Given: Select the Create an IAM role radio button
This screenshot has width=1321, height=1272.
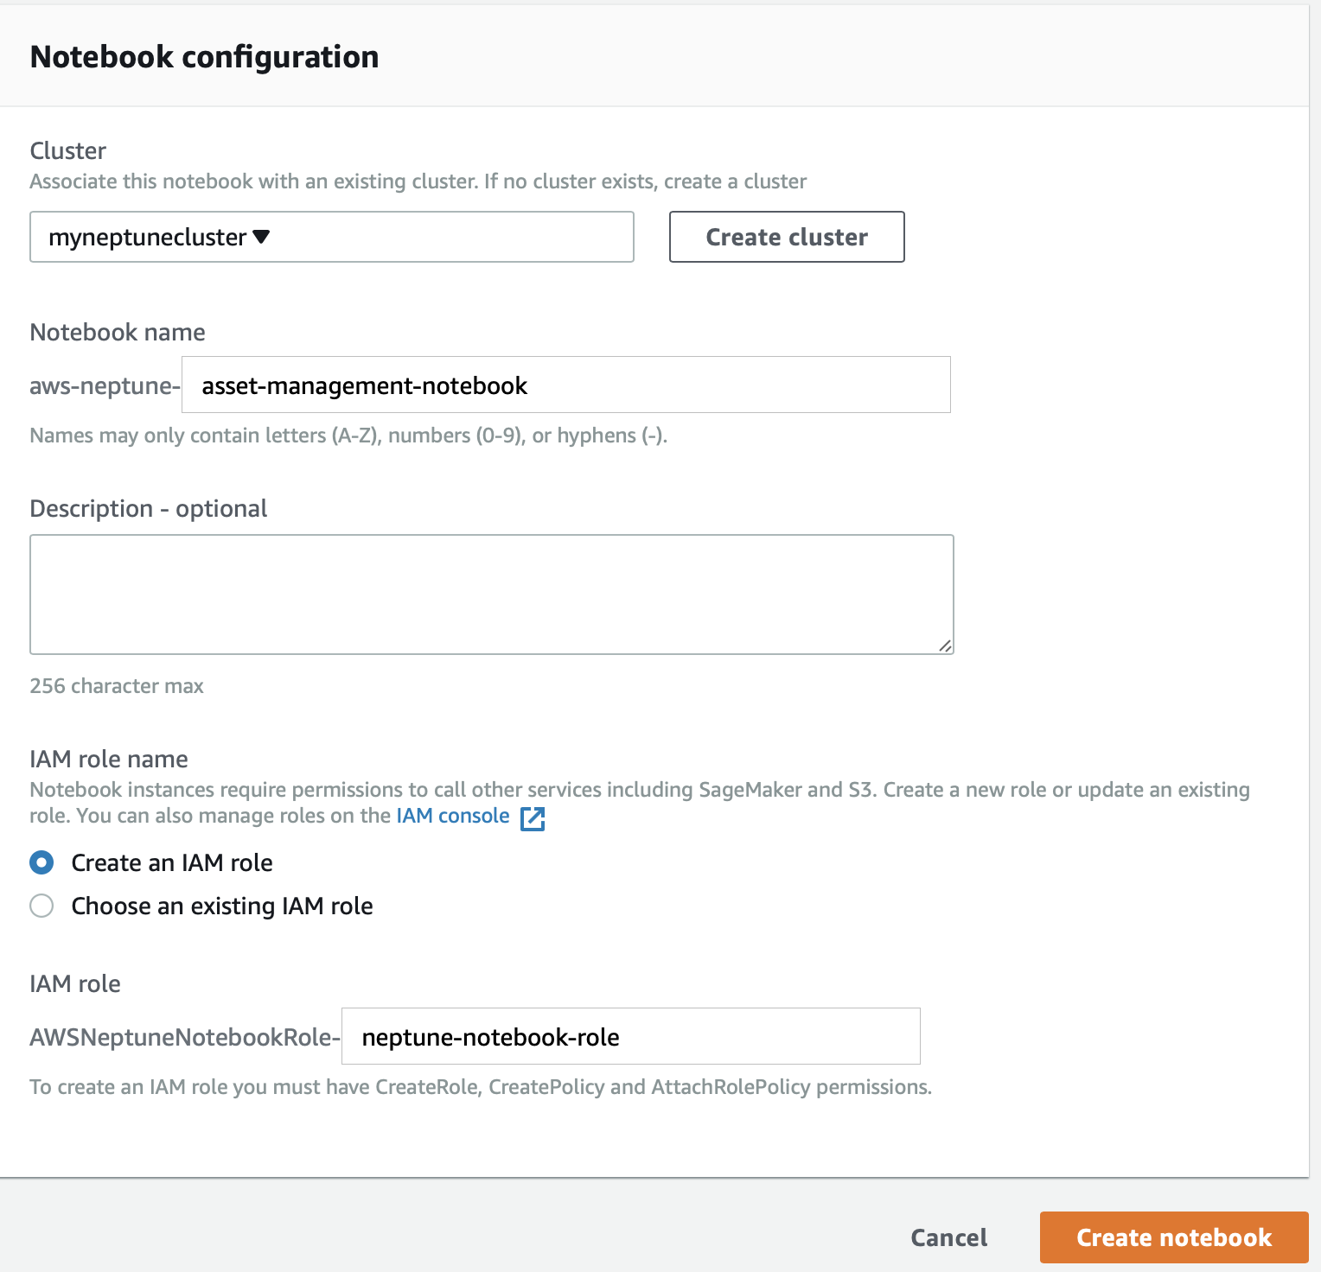Looking at the screenshot, I should 41,862.
